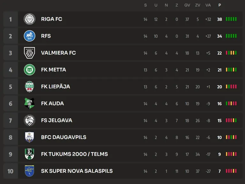Click the green FK Metta logo

coord(29,70)
